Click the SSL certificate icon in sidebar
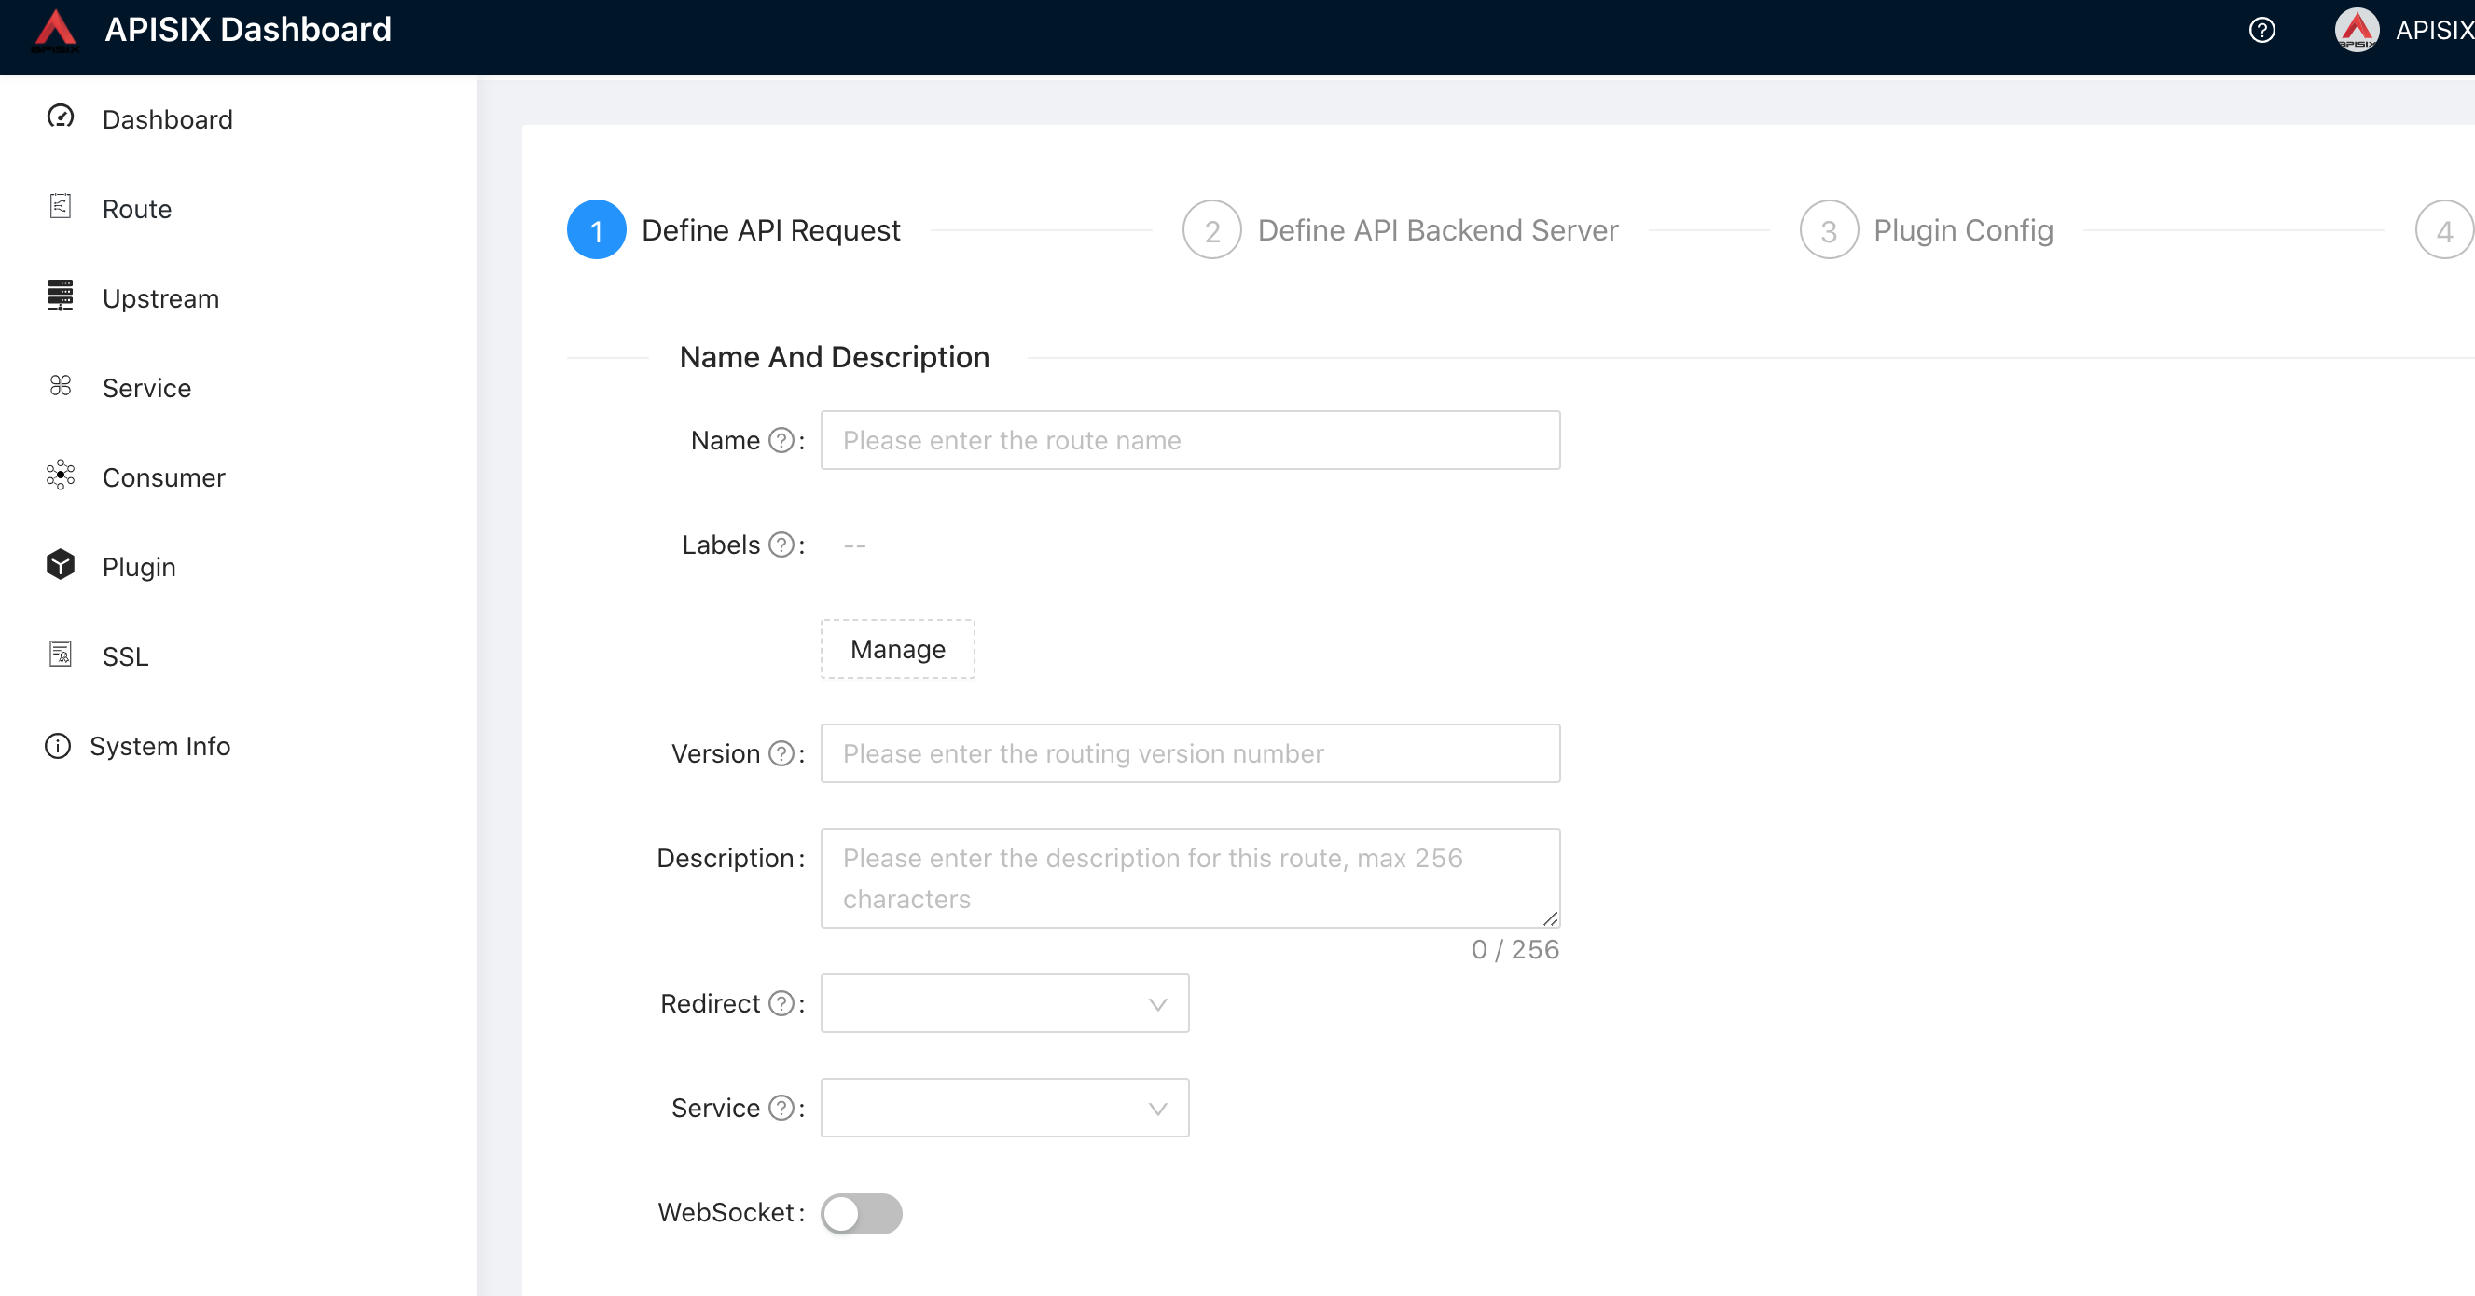Viewport: 2475px width, 1296px height. click(61, 655)
